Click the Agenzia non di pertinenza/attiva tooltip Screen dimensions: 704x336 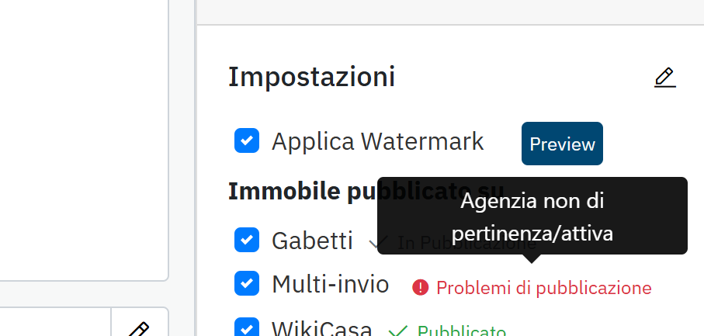tap(532, 216)
